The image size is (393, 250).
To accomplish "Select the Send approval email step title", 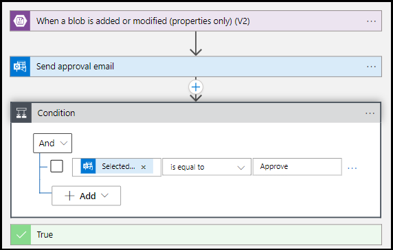I will tap(75, 67).
